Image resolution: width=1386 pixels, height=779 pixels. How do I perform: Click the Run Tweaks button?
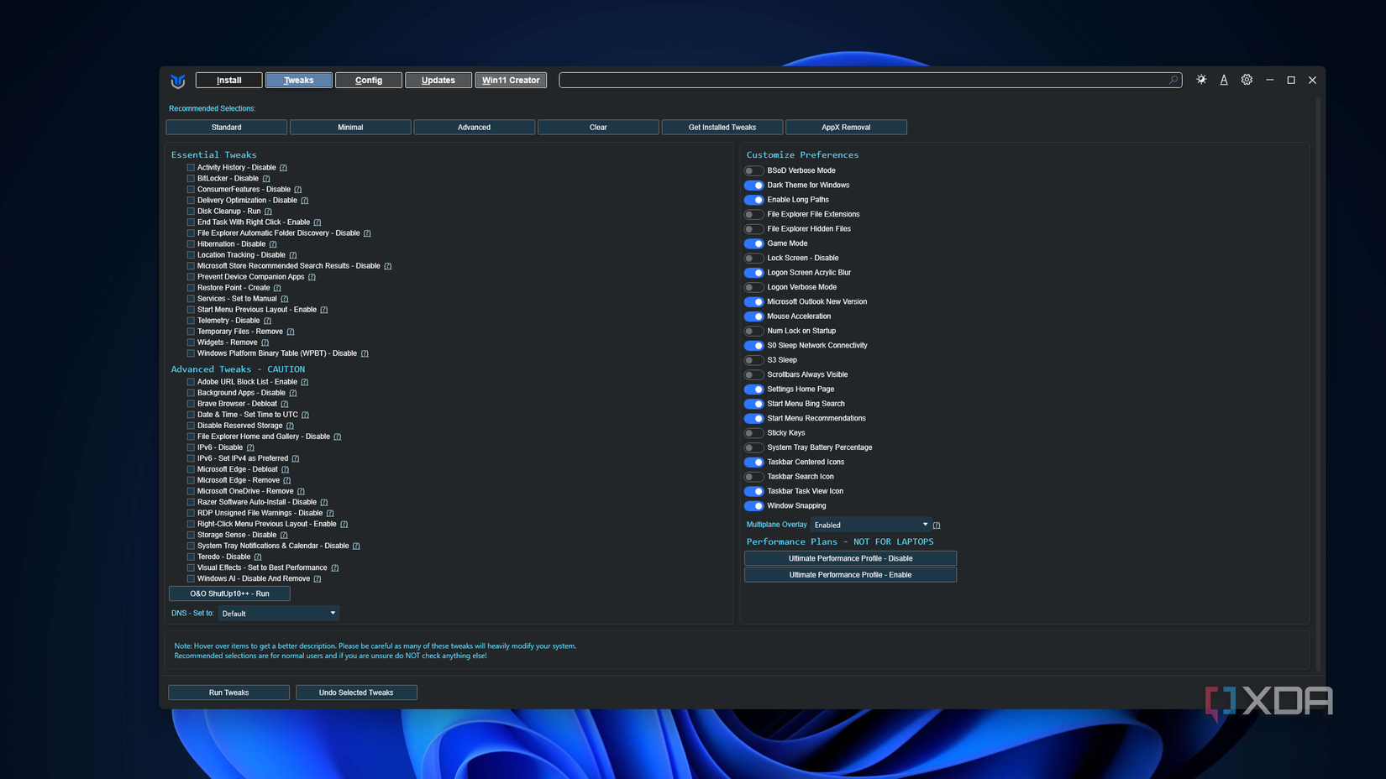pyautogui.click(x=229, y=693)
